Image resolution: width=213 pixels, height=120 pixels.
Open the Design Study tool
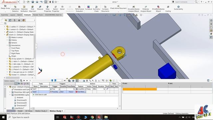coord(5,7)
